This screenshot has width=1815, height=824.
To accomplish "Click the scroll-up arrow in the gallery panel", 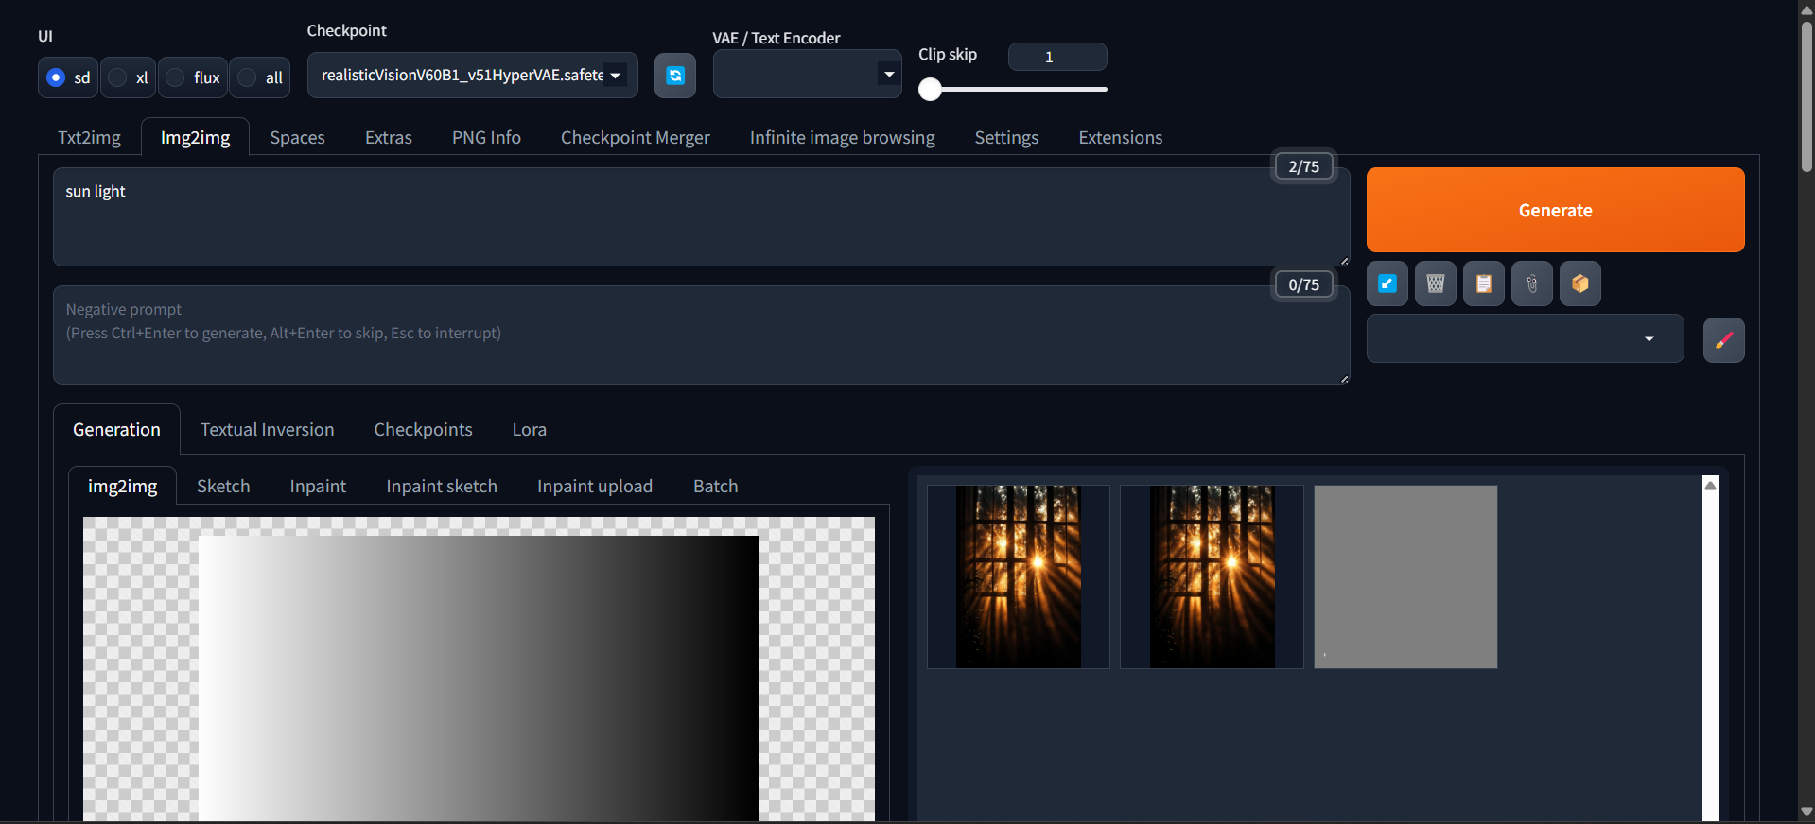I will coord(1710,486).
